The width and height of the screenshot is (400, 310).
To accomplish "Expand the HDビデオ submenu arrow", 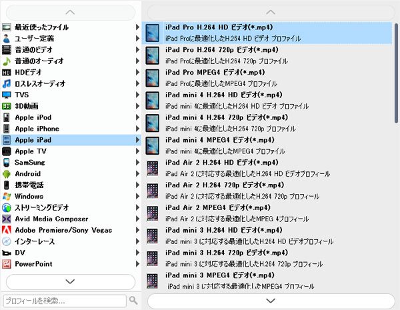I will pos(137,72).
